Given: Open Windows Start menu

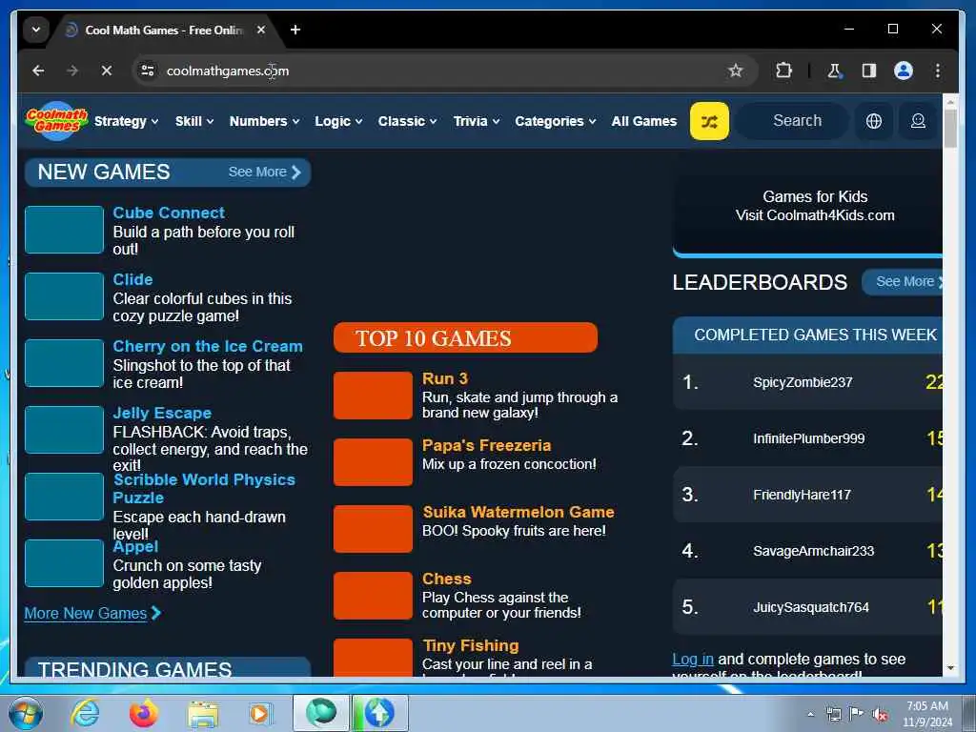Looking at the screenshot, I should pyautogui.click(x=26, y=713).
